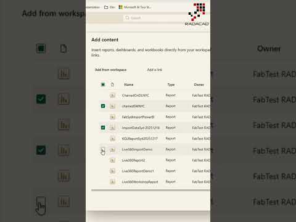Click the Live360ReportDemo1 report icon
The height and width of the screenshot is (222, 296).
pos(112,171)
